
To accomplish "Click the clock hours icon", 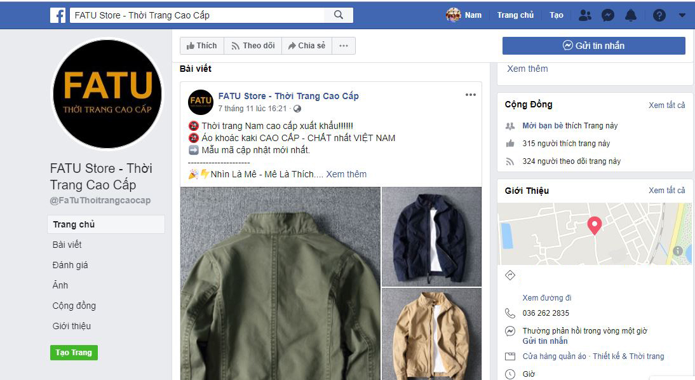I will tap(510, 374).
